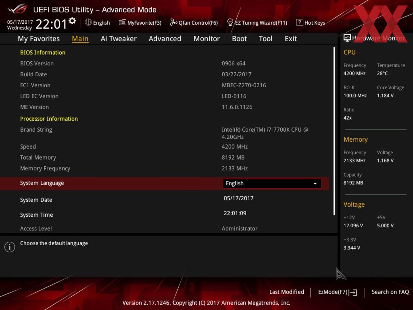Click the 11.6.0.1126 value

pyautogui.click(x=237, y=107)
